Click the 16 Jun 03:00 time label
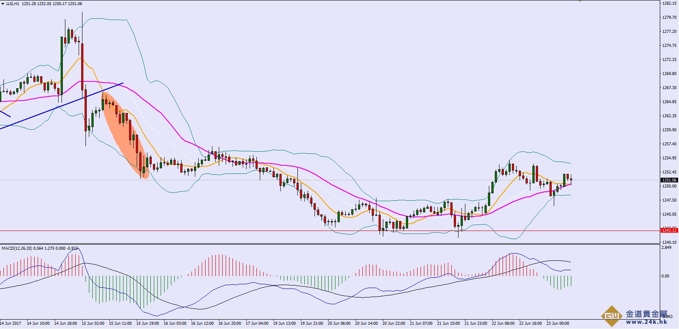679x329 pixels. [175, 323]
